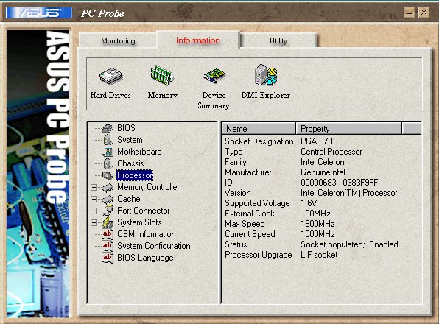
Task: Select the System tree item
Action: (130, 140)
